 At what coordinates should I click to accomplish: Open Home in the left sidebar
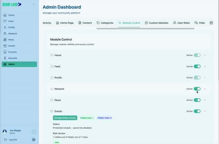click(19, 15)
